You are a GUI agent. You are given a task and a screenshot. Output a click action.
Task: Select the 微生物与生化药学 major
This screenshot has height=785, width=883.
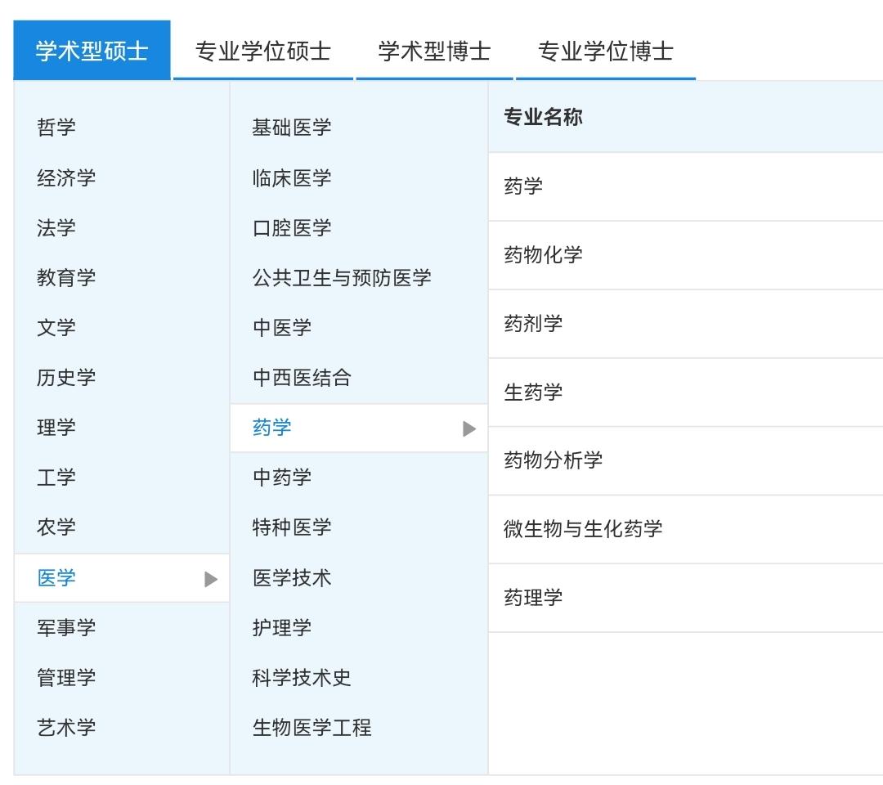click(583, 529)
